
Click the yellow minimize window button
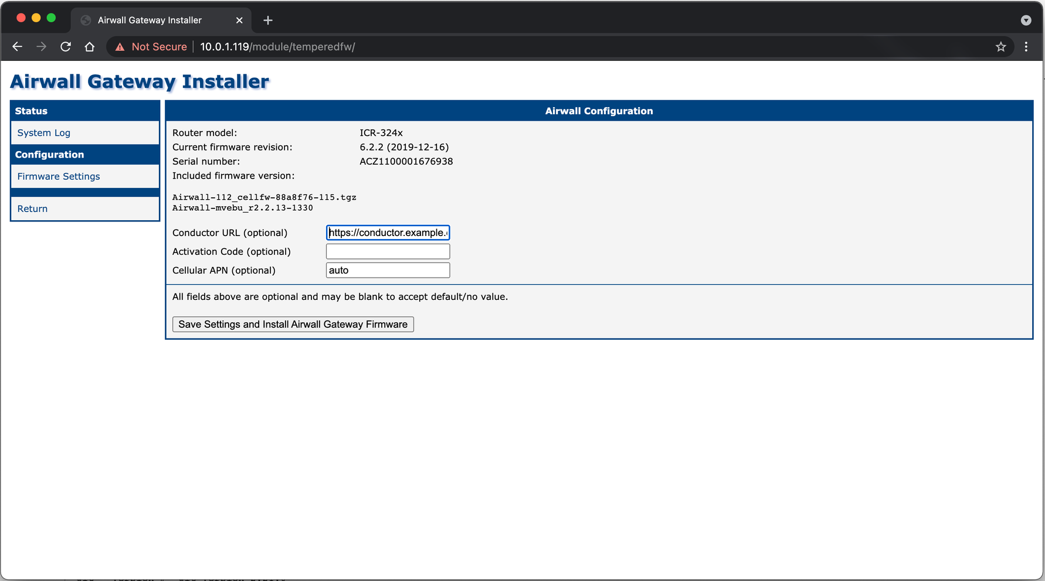36,18
